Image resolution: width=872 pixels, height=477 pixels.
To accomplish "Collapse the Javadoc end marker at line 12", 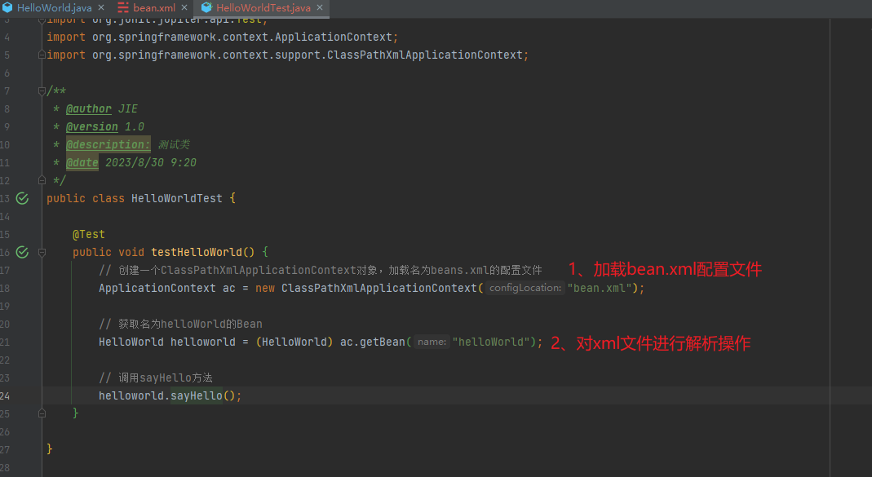I will [x=42, y=180].
